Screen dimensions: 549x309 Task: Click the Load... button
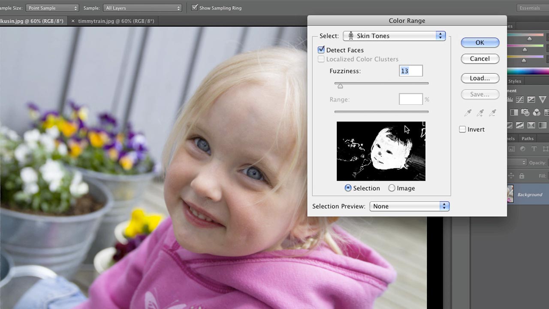click(x=480, y=78)
